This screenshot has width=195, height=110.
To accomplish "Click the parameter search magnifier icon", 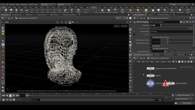I will pos(187,22).
